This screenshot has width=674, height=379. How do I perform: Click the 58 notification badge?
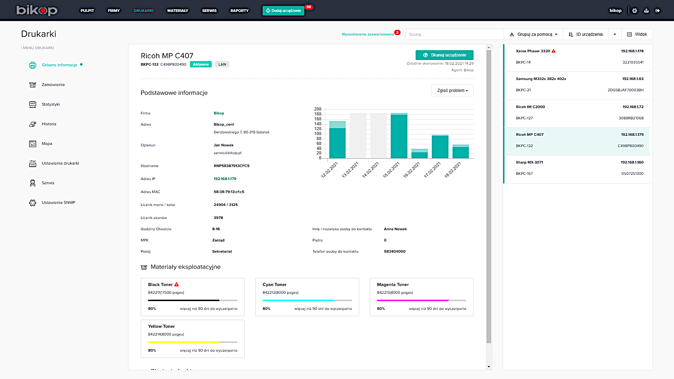pos(309,7)
